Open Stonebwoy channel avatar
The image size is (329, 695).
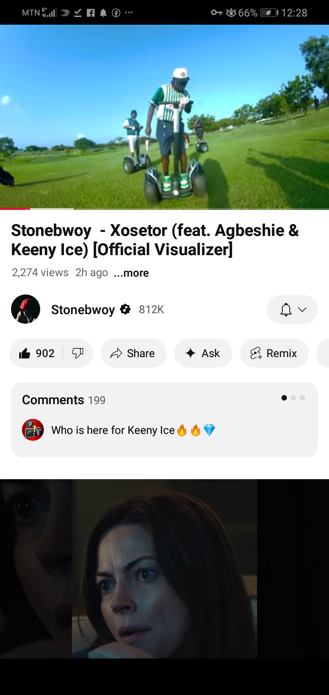pyautogui.click(x=26, y=310)
